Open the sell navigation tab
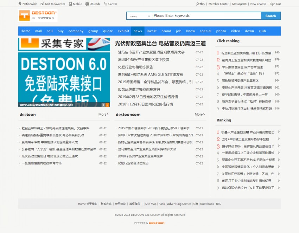The width and height of the screenshot is (299, 233). 50,31
